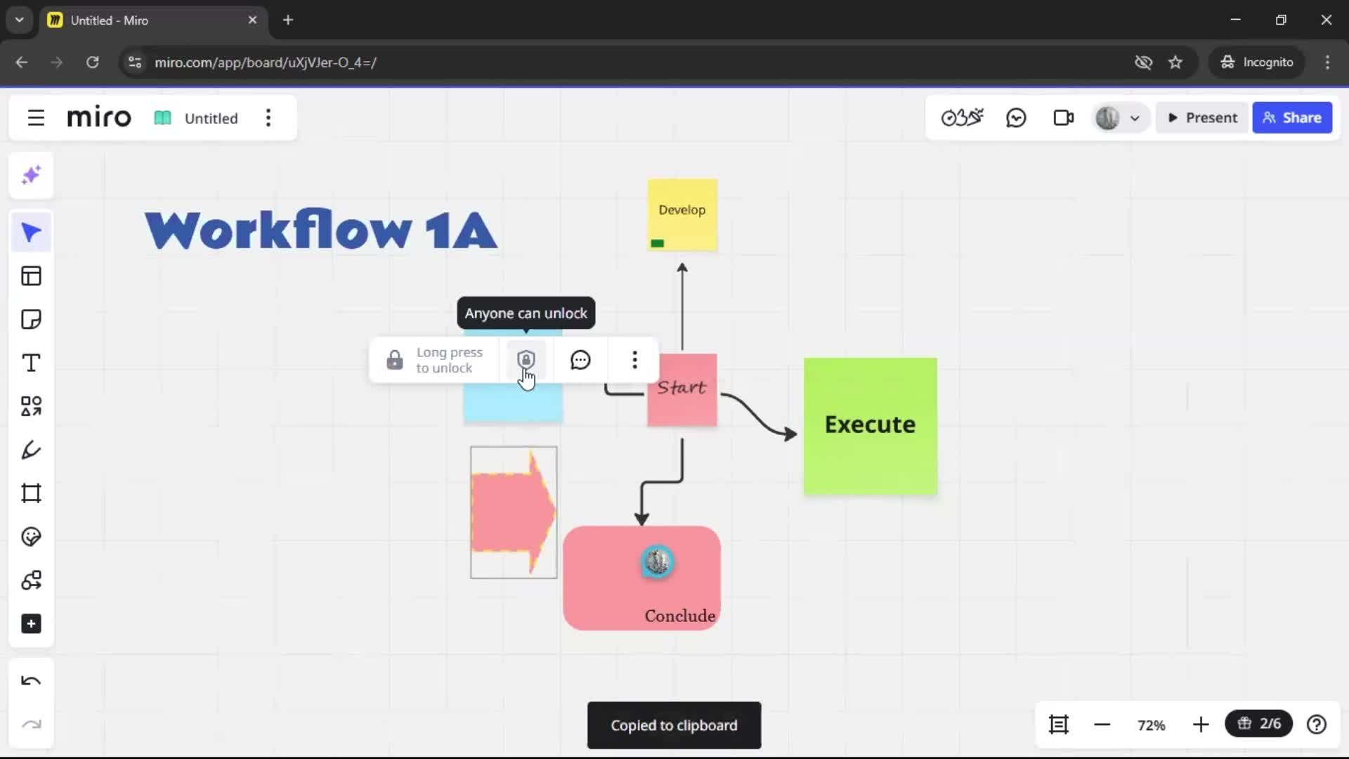Click the avatar on the Conclude shape
The image size is (1349, 759).
pyautogui.click(x=658, y=562)
